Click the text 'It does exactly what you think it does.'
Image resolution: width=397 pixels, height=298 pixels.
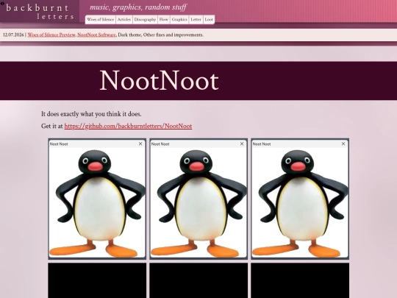coord(91,114)
